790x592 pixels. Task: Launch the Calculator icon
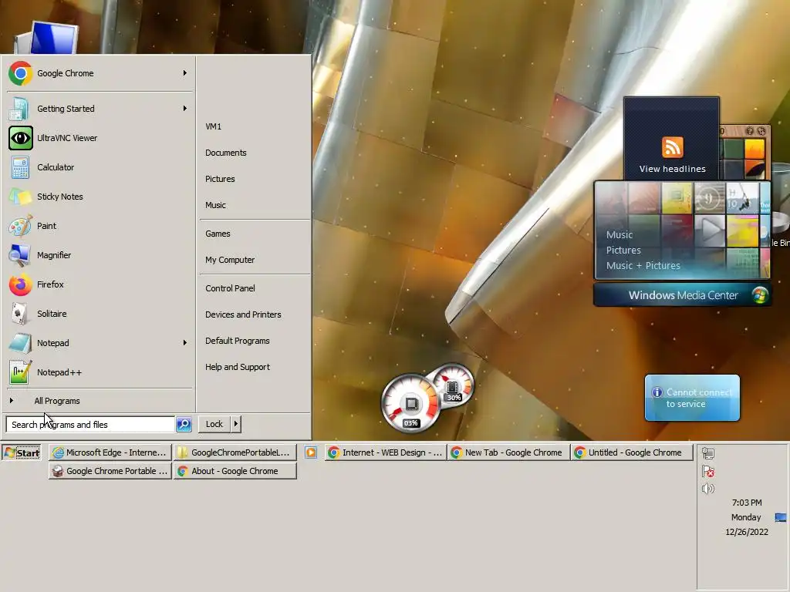(20, 167)
